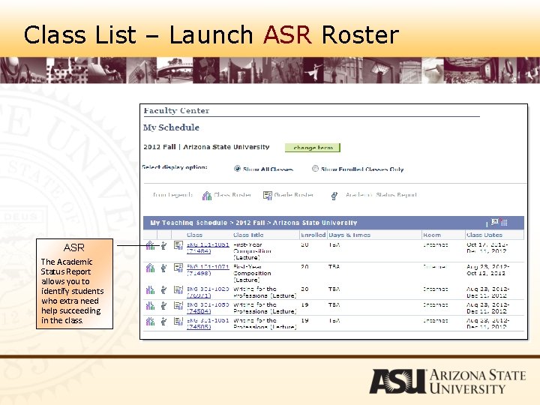Click the Class Roster icon in the legend
Image resolution: width=540 pixels, height=405 pixels.
click(207, 196)
